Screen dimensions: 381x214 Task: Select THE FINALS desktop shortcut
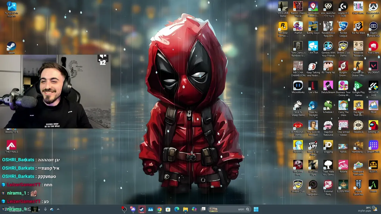12,147
